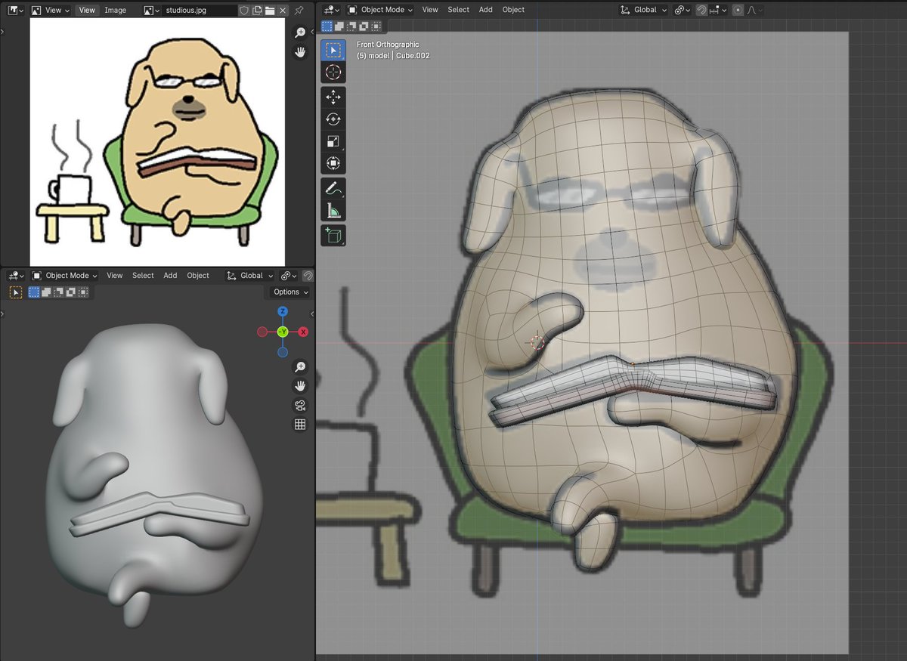Open the Image menu in image editor
The width and height of the screenshot is (907, 661).
point(116,11)
